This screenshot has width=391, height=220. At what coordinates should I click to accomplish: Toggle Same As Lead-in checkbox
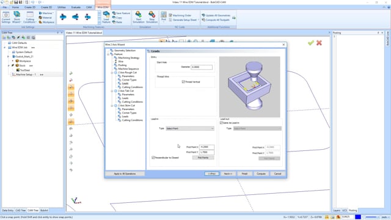pyautogui.click(x=221, y=123)
